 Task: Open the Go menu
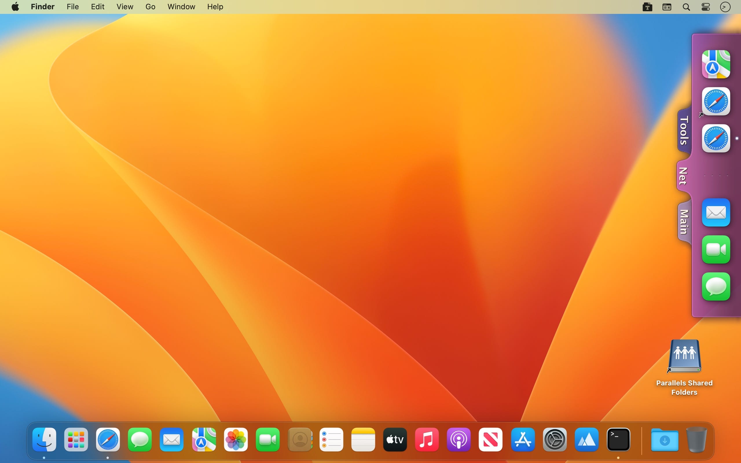150,7
